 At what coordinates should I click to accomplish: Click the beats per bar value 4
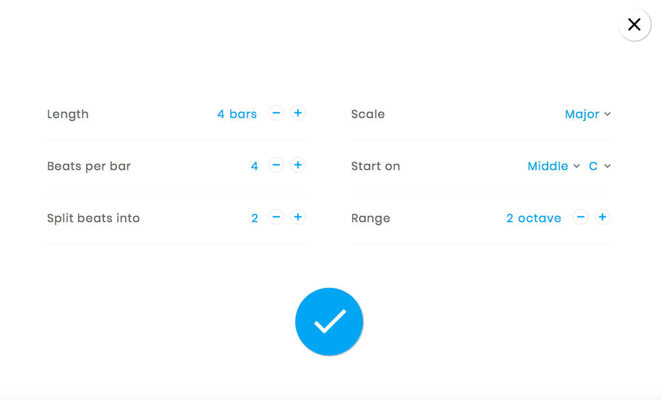[254, 166]
